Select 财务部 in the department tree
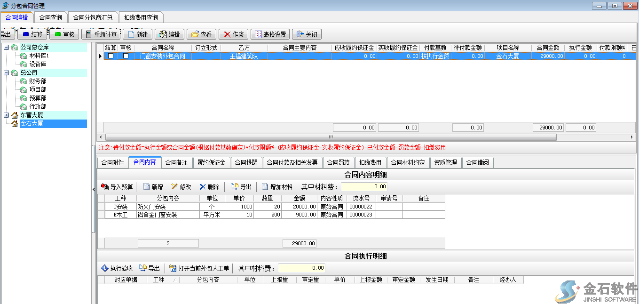Image resolution: width=639 pixels, height=304 pixels. [38, 81]
